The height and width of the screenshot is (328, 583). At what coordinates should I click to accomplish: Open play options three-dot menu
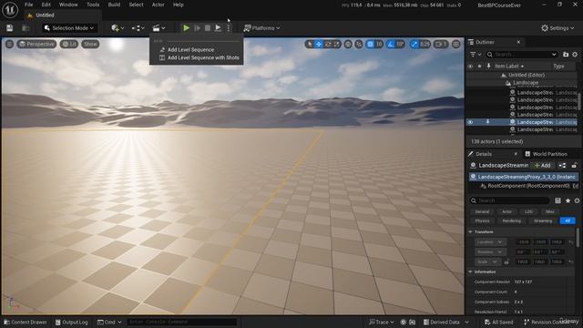click(x=229, y=28)
